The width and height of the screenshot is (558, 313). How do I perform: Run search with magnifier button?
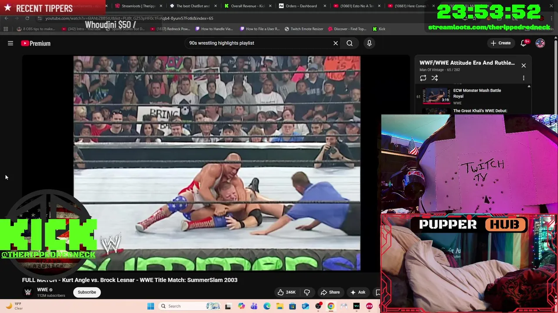click(x=350, y=43)
